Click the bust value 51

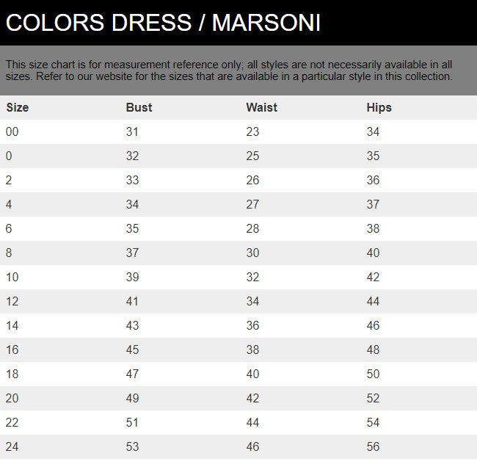[x=132, y=423]
